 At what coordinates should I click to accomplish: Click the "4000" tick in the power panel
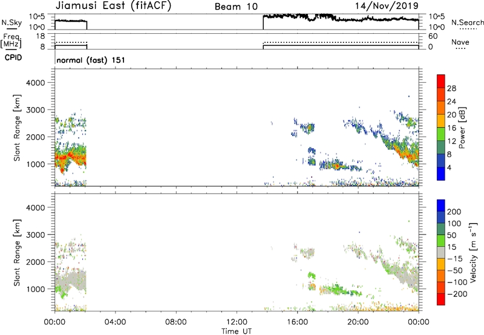click(35, 83)
